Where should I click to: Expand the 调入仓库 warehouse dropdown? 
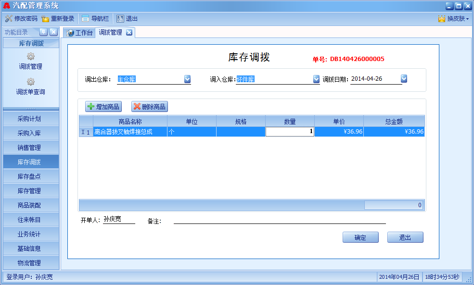click(x=316, y=79)
